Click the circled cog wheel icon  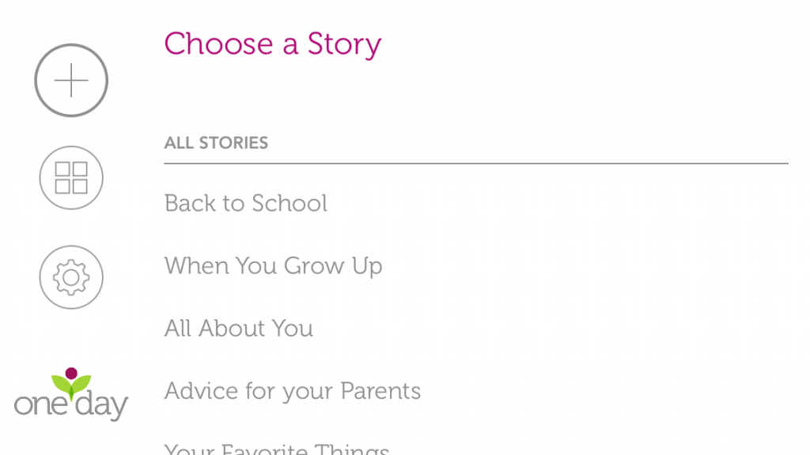point(71,277)
